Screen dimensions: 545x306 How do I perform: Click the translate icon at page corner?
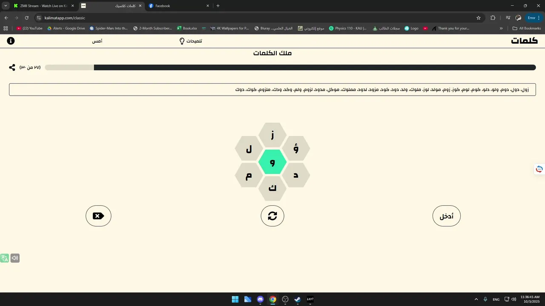click(x=5, y=258)
